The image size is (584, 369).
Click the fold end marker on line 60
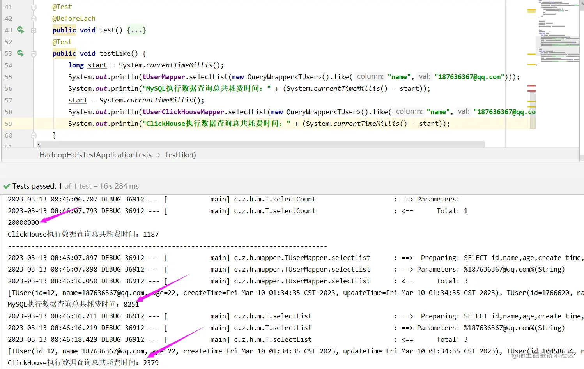(x=34, y=135)
